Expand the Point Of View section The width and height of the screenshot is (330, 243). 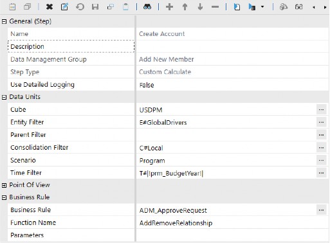[4, 185]
